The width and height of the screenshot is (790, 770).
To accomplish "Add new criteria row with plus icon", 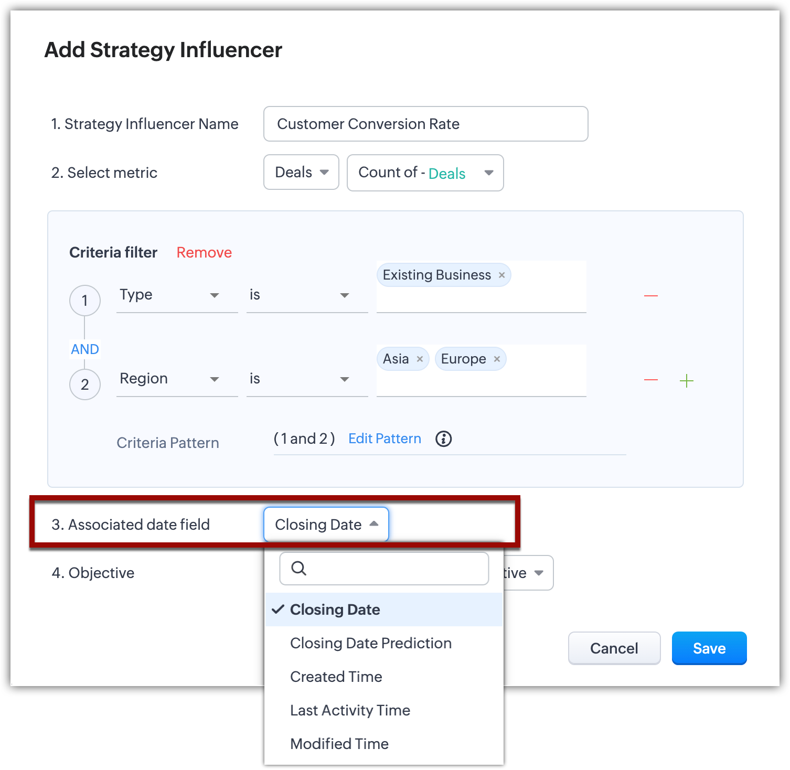I will coord(686,381).
